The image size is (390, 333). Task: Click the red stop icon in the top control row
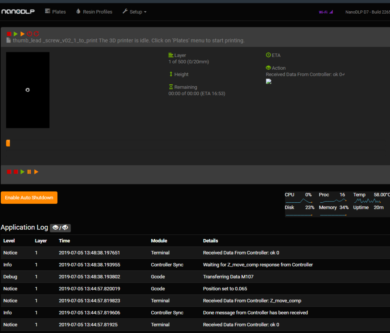pyautogui.click(x=9, y=34)
